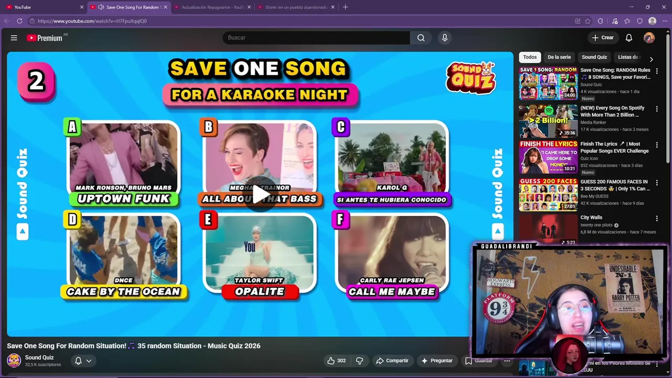The image size is (672, 378).
Task: Switch to Dormí en un pueblo abandonado tab
Action: [296, 7]
